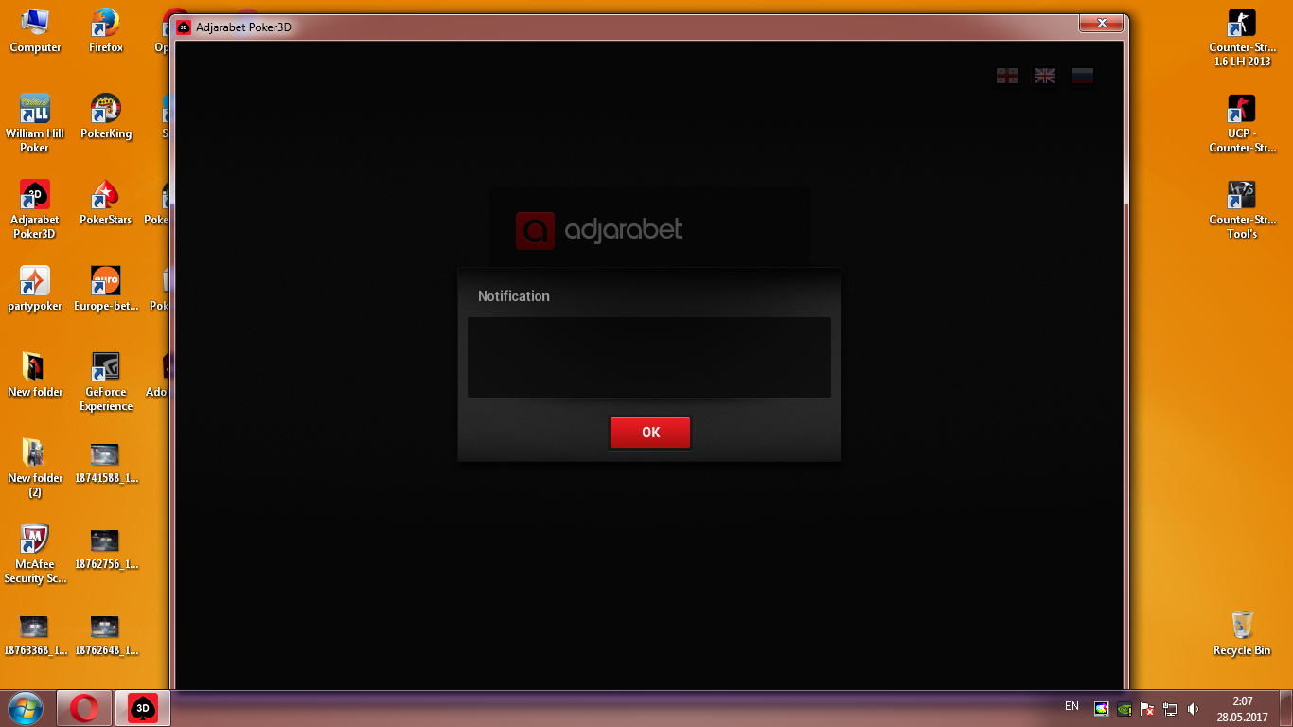Select the 18762648_1 image file
This screenshot has width=1293, height=727.
[106, 634]
